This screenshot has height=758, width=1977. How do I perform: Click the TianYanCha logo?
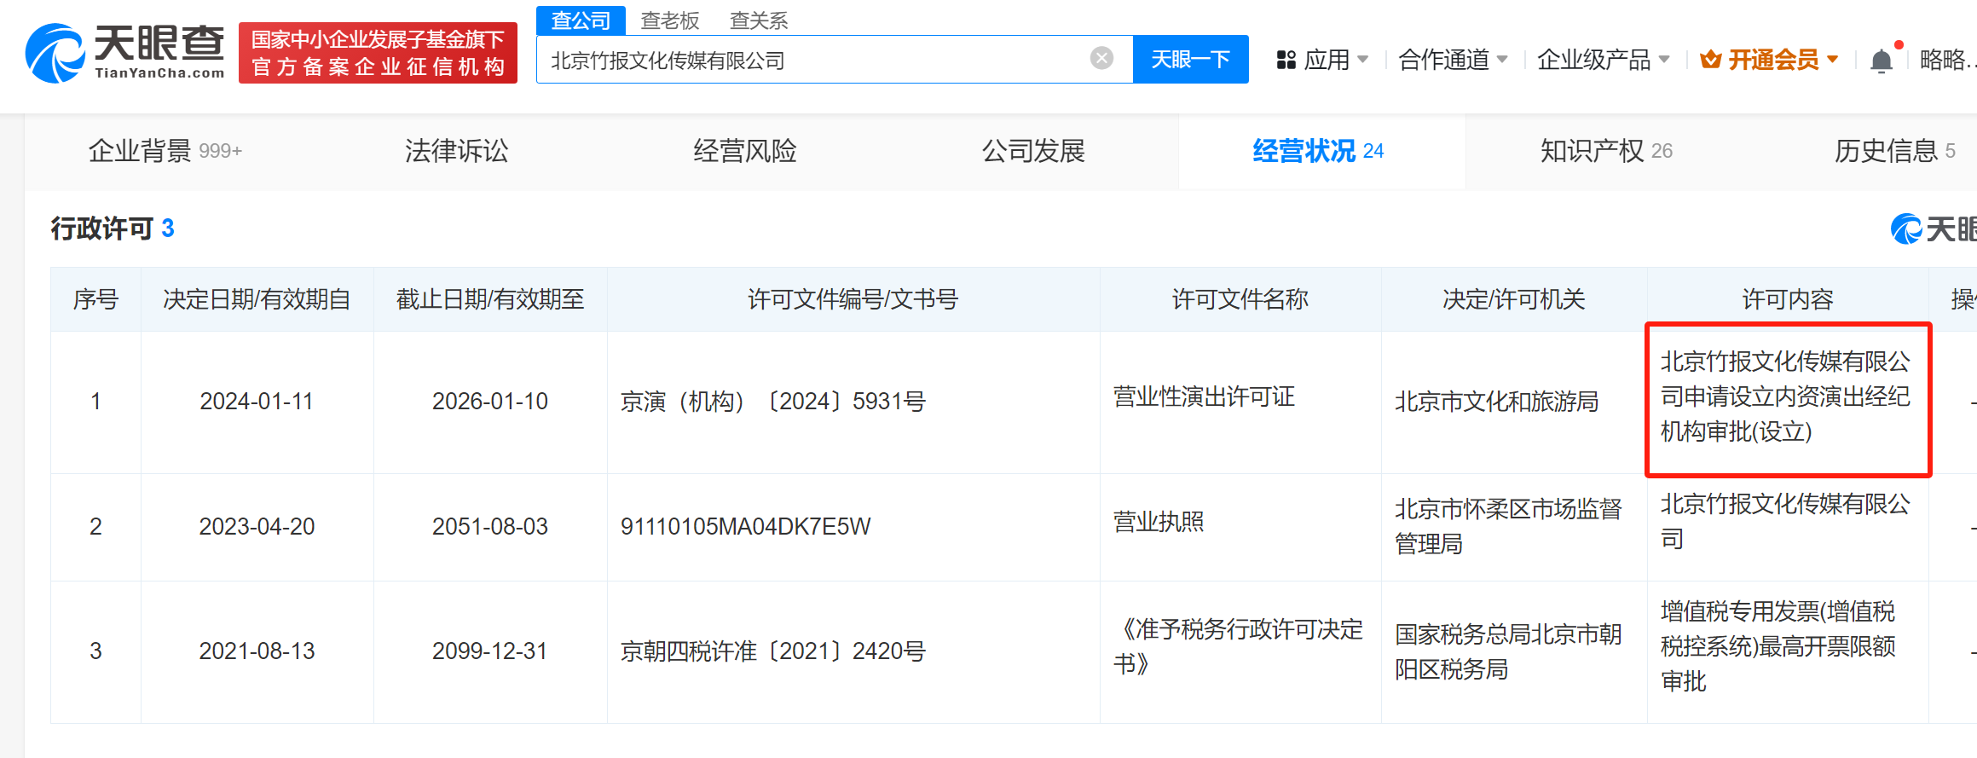click(x=125, y=53)
